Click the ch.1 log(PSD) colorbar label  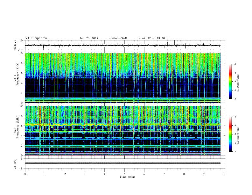pyautogui.click(x=238, y=83)
